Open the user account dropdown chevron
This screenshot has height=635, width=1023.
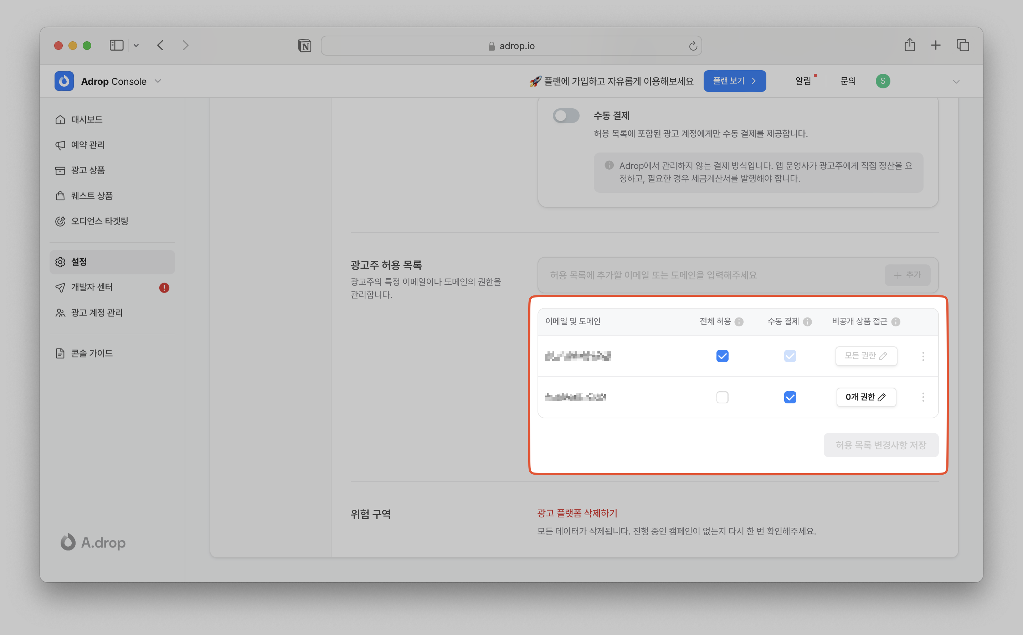pyautogui.click(x=956, y=82)
